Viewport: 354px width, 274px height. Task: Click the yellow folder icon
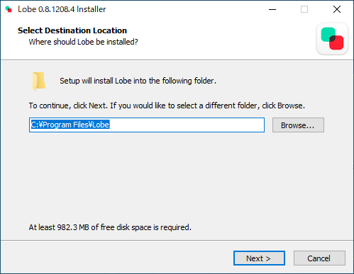pyautogui.click(x=39, y=81)
